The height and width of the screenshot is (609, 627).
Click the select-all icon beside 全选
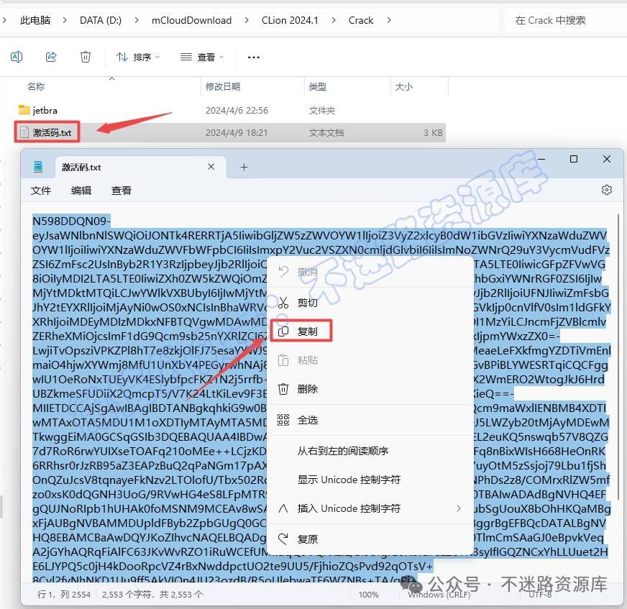[x=283, y=420]
